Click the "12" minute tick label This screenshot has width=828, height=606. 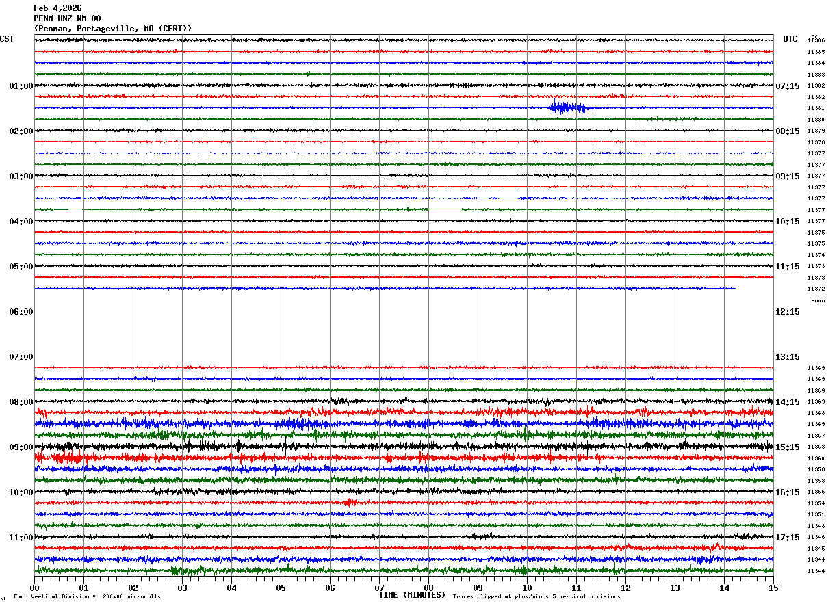625,588
